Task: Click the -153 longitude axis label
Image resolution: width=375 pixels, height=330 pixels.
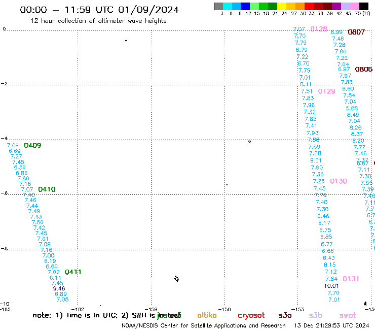Action: (x=298, y=309)
